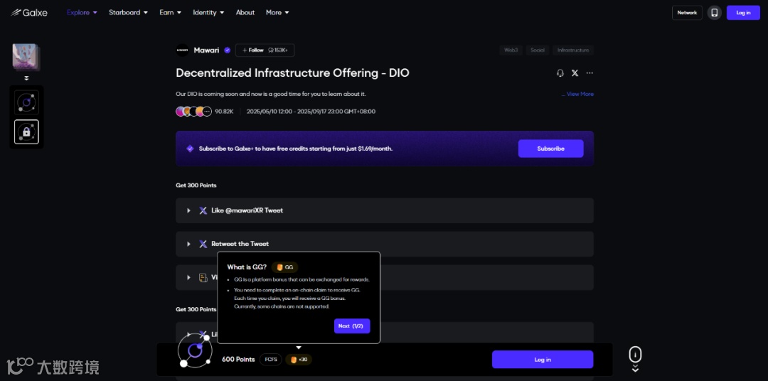The image size is (768, 381).
Task: Go to the About page
Action: pos(245,13)
